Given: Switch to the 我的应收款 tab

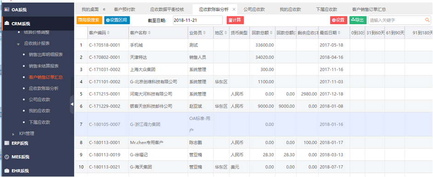Looking at the screenshot, I should (290, 9).
